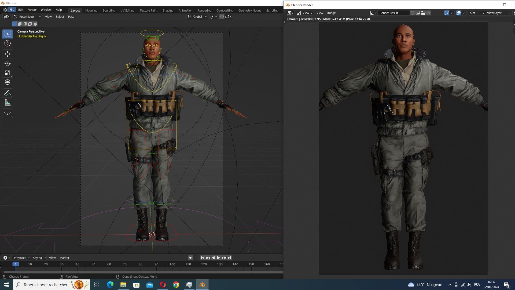
Task: Select the Move tool
Action: [x=8, y=54]
